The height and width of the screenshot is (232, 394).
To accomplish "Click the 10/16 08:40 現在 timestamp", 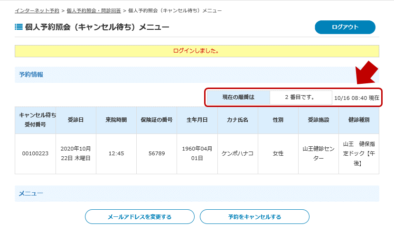I will 356,98.
